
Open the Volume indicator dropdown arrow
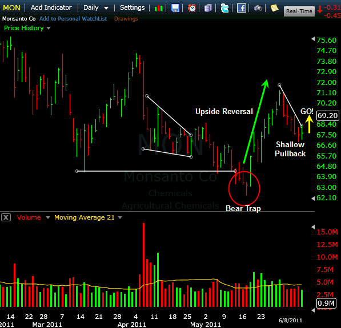[48, 217]
